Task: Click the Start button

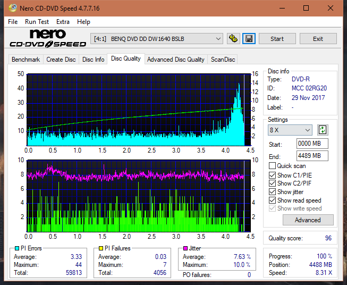Action: point(277,39)
